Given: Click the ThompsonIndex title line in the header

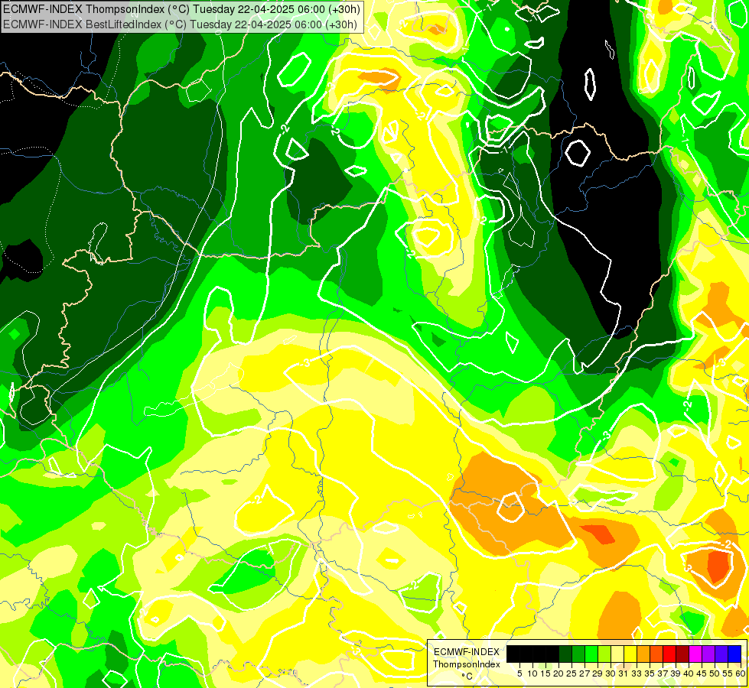Looking at the screenshot, I should point(181,8).
